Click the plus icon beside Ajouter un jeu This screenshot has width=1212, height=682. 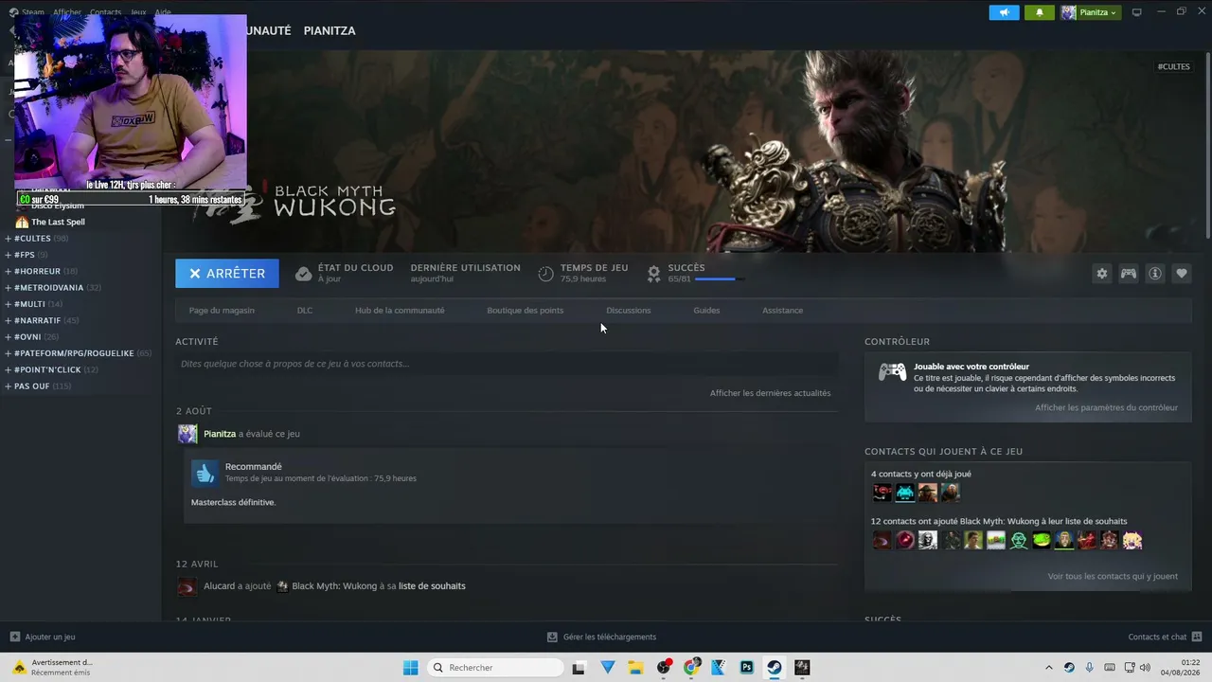click(x=14, y=637)
